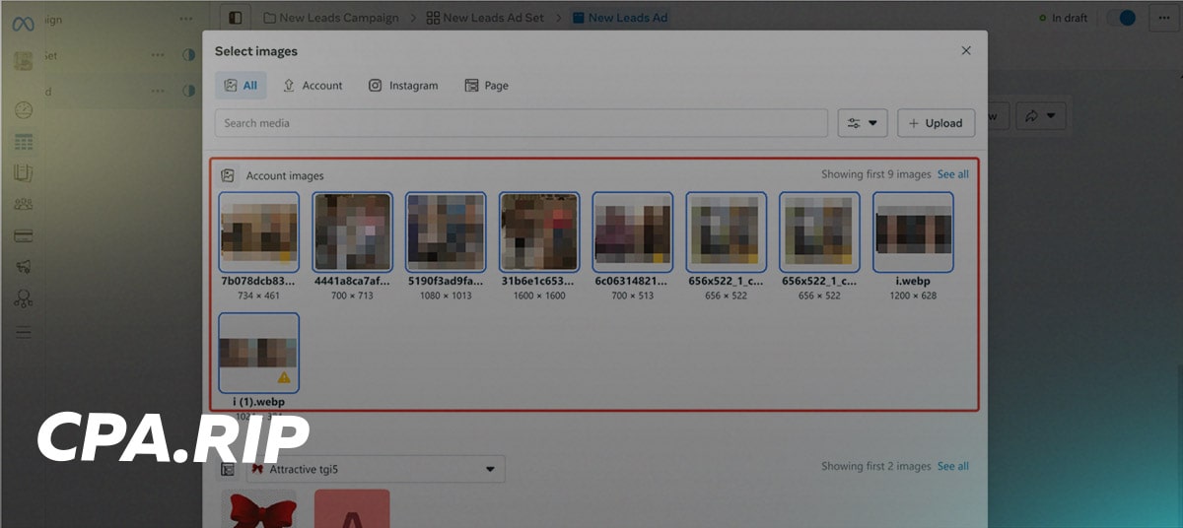Screen dimensions: 1183x528
Task: Switch to the Instagram tab
Action: [403, 86]
